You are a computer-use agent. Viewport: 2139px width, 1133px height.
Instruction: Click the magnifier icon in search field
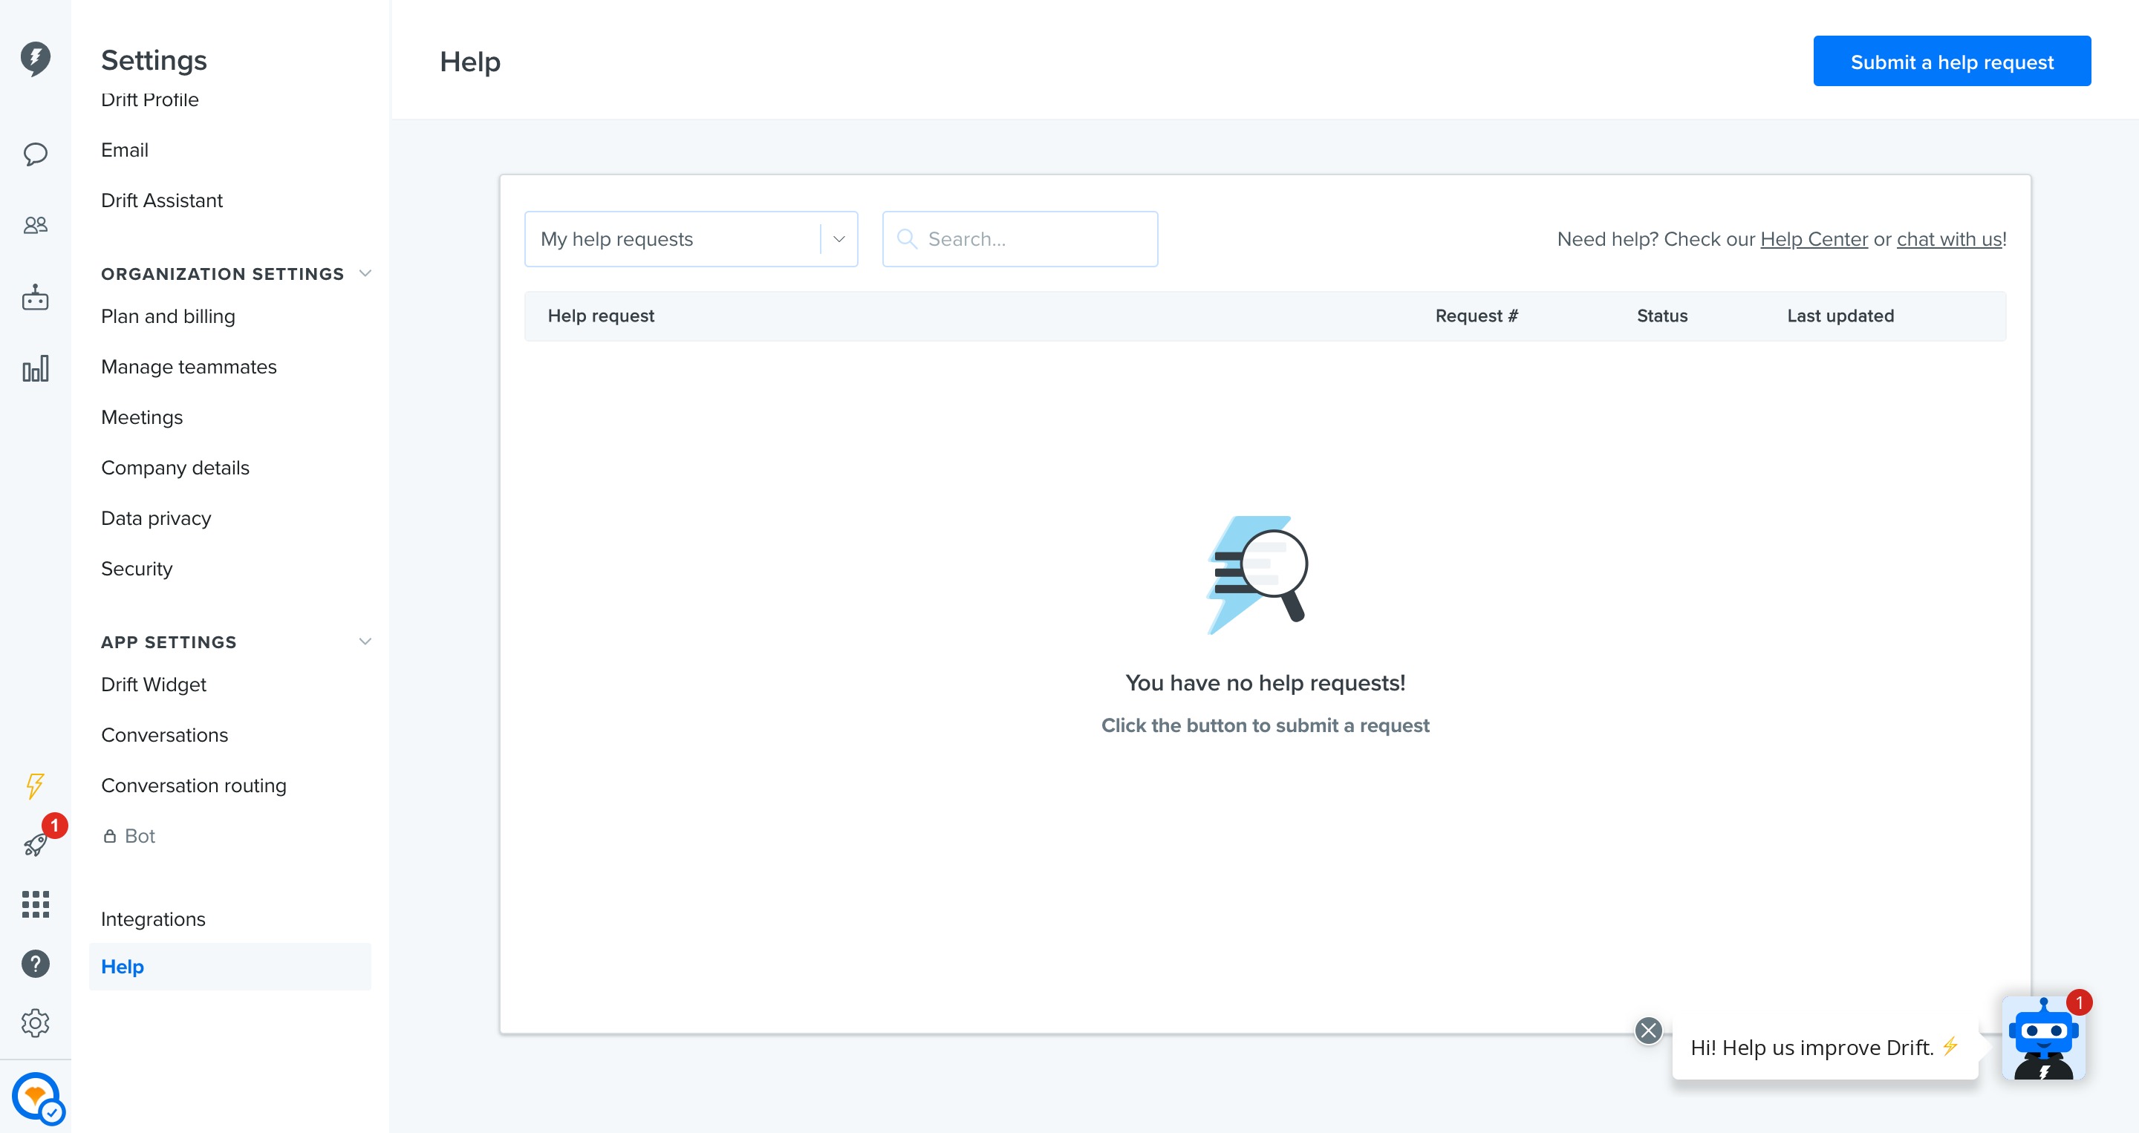click(907, 239)
